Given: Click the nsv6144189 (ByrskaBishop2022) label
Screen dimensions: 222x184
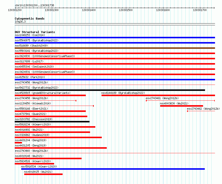Looking at the screenshot, I should (123, 93).
